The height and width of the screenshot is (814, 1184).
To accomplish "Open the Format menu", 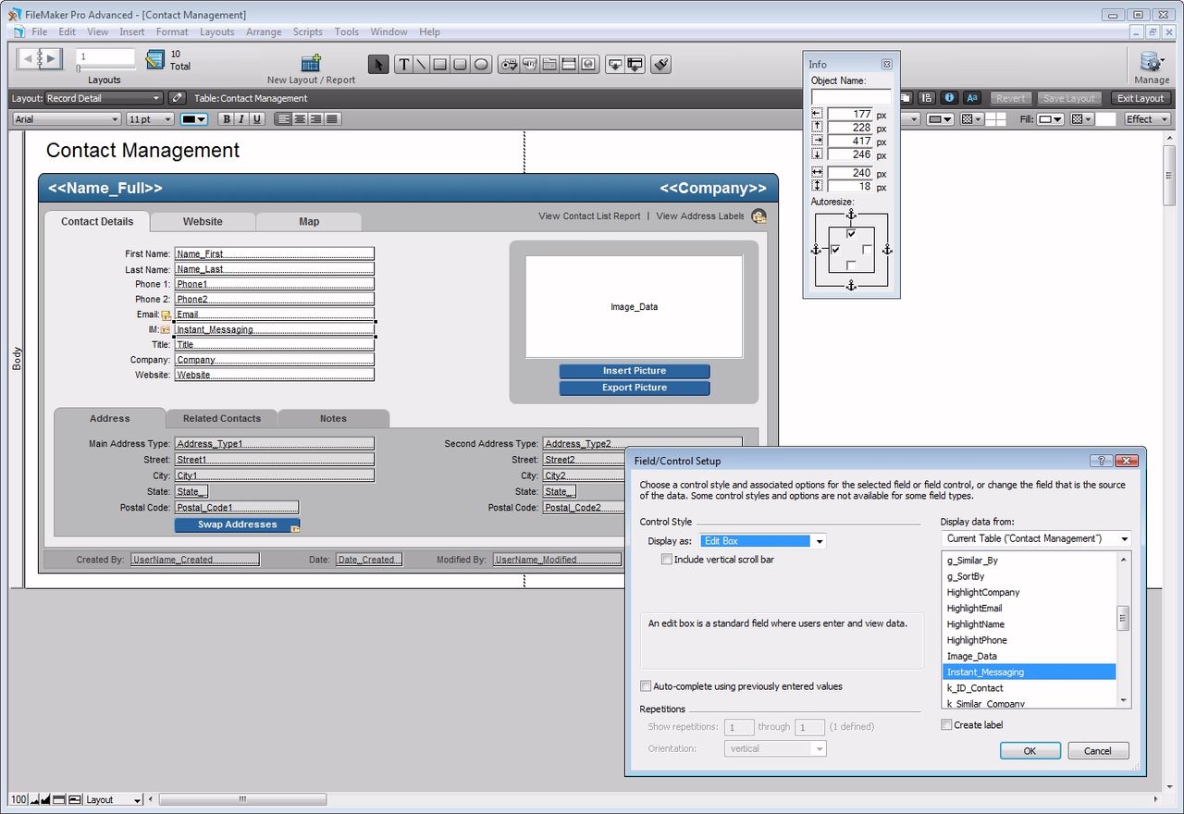I will point(172,31).
